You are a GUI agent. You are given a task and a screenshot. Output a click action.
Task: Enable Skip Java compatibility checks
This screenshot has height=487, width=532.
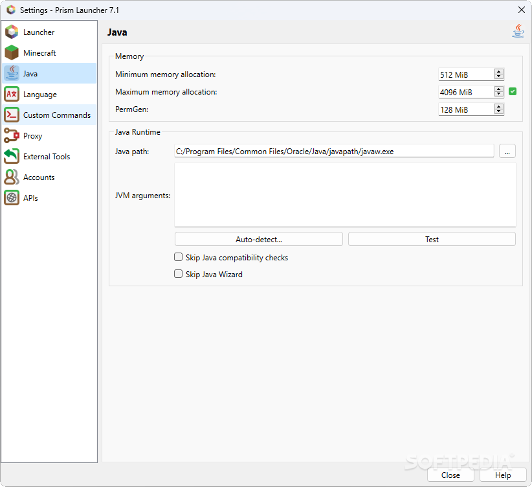click(x=178, y=257)
